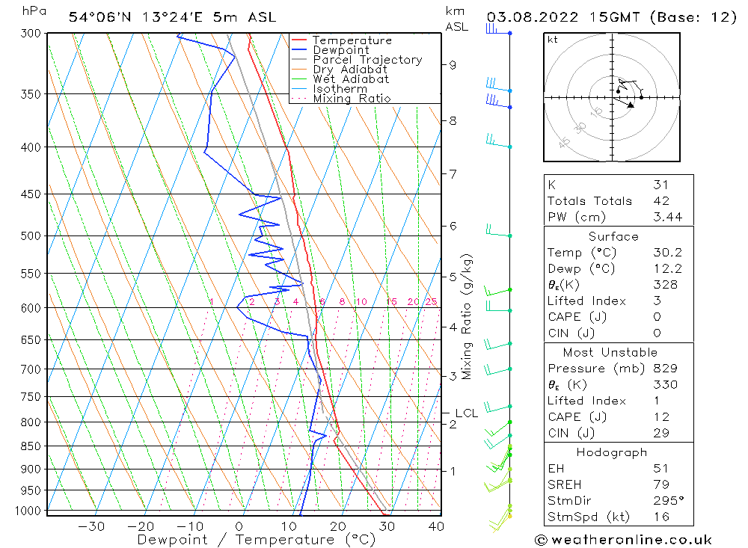
Task: Click the km ASL altitude axis label
Action: coord(456,19)
